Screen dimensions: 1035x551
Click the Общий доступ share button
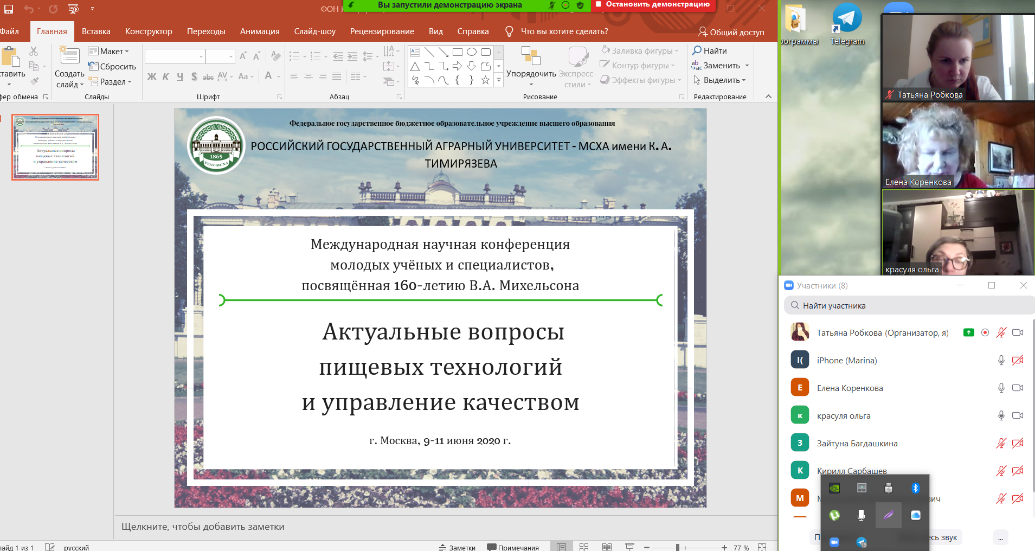pyautogui.click(x=731, y=32)
